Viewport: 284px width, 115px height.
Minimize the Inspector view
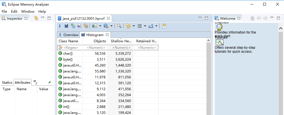[43, 17]
